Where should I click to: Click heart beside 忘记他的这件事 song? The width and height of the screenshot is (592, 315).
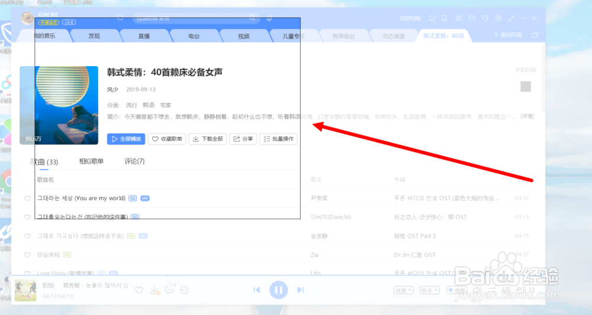click(x=27, y=217)
